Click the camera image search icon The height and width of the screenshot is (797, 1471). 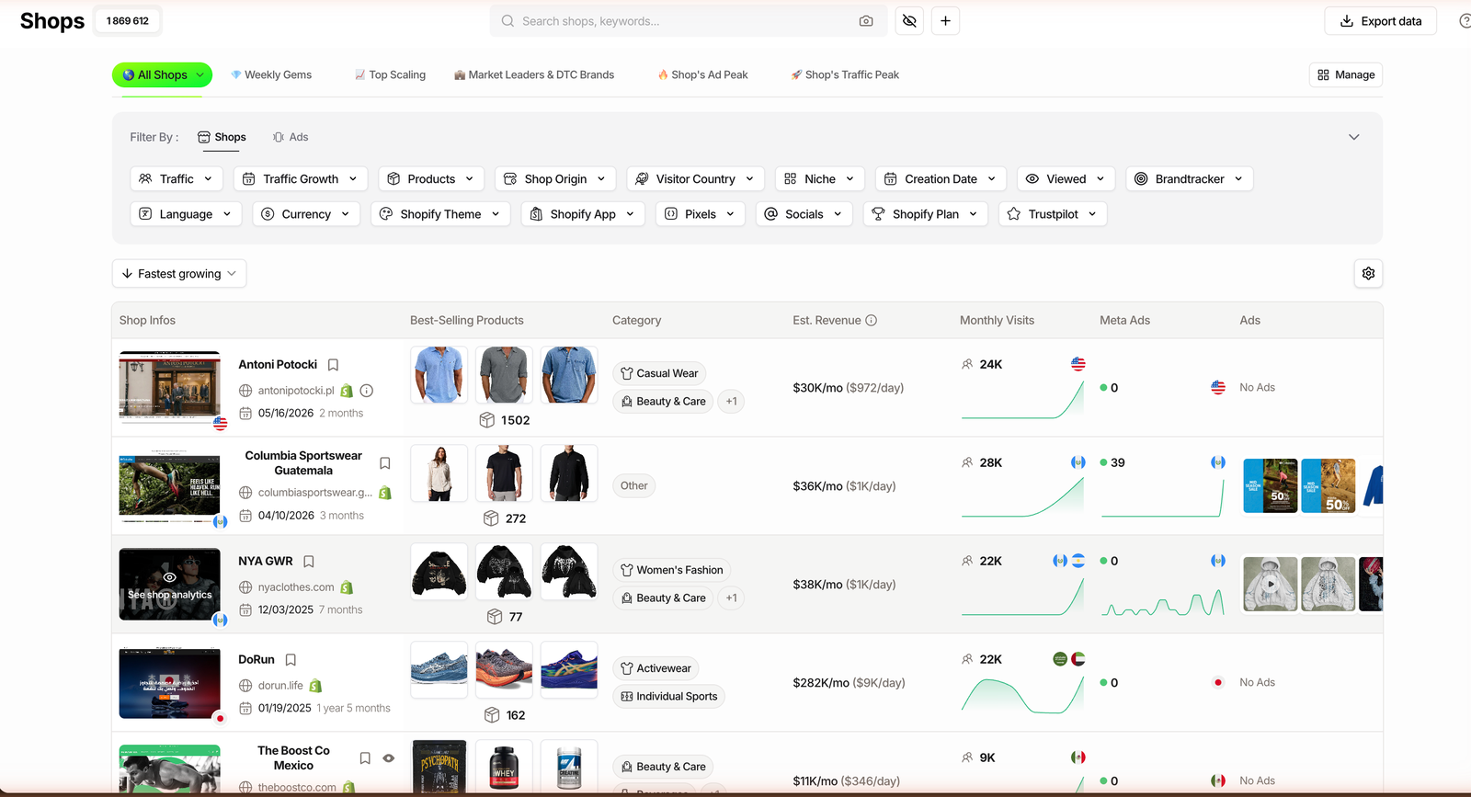click(x=866, y=21)
